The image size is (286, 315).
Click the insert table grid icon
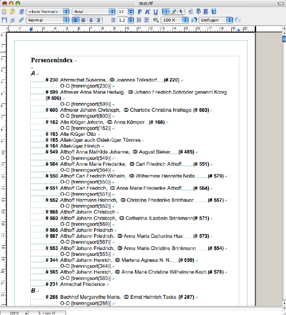206,12
